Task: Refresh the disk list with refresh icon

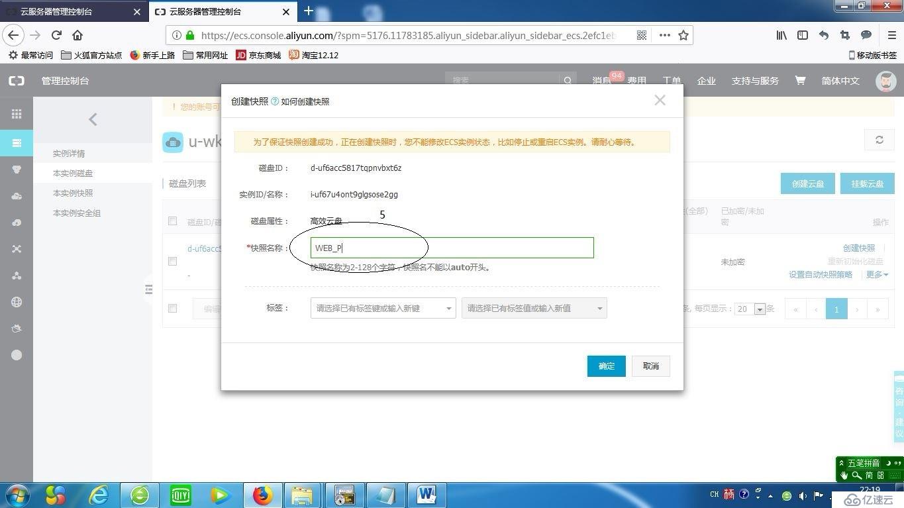Action: (x=879, y=140)
